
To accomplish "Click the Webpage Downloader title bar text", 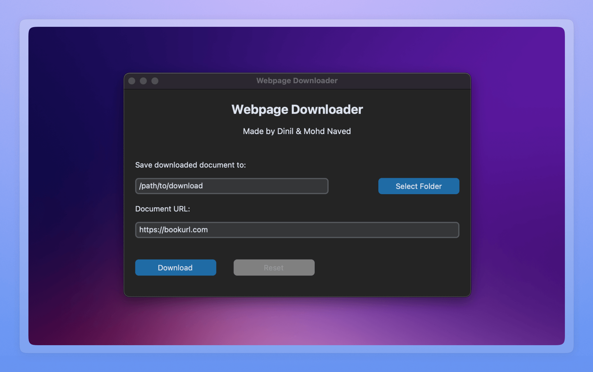I will coord(297,81).
